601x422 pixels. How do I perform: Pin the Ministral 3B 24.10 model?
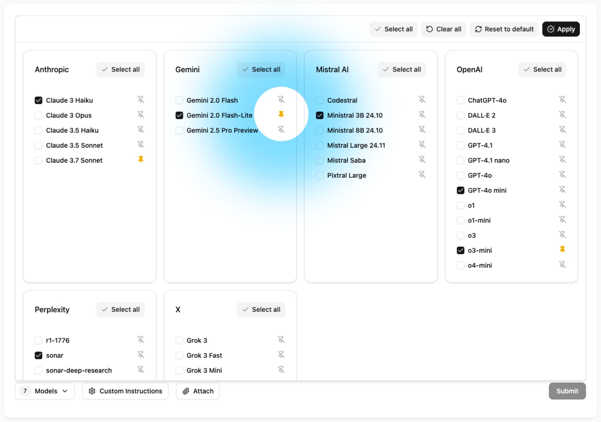point(422,115)
